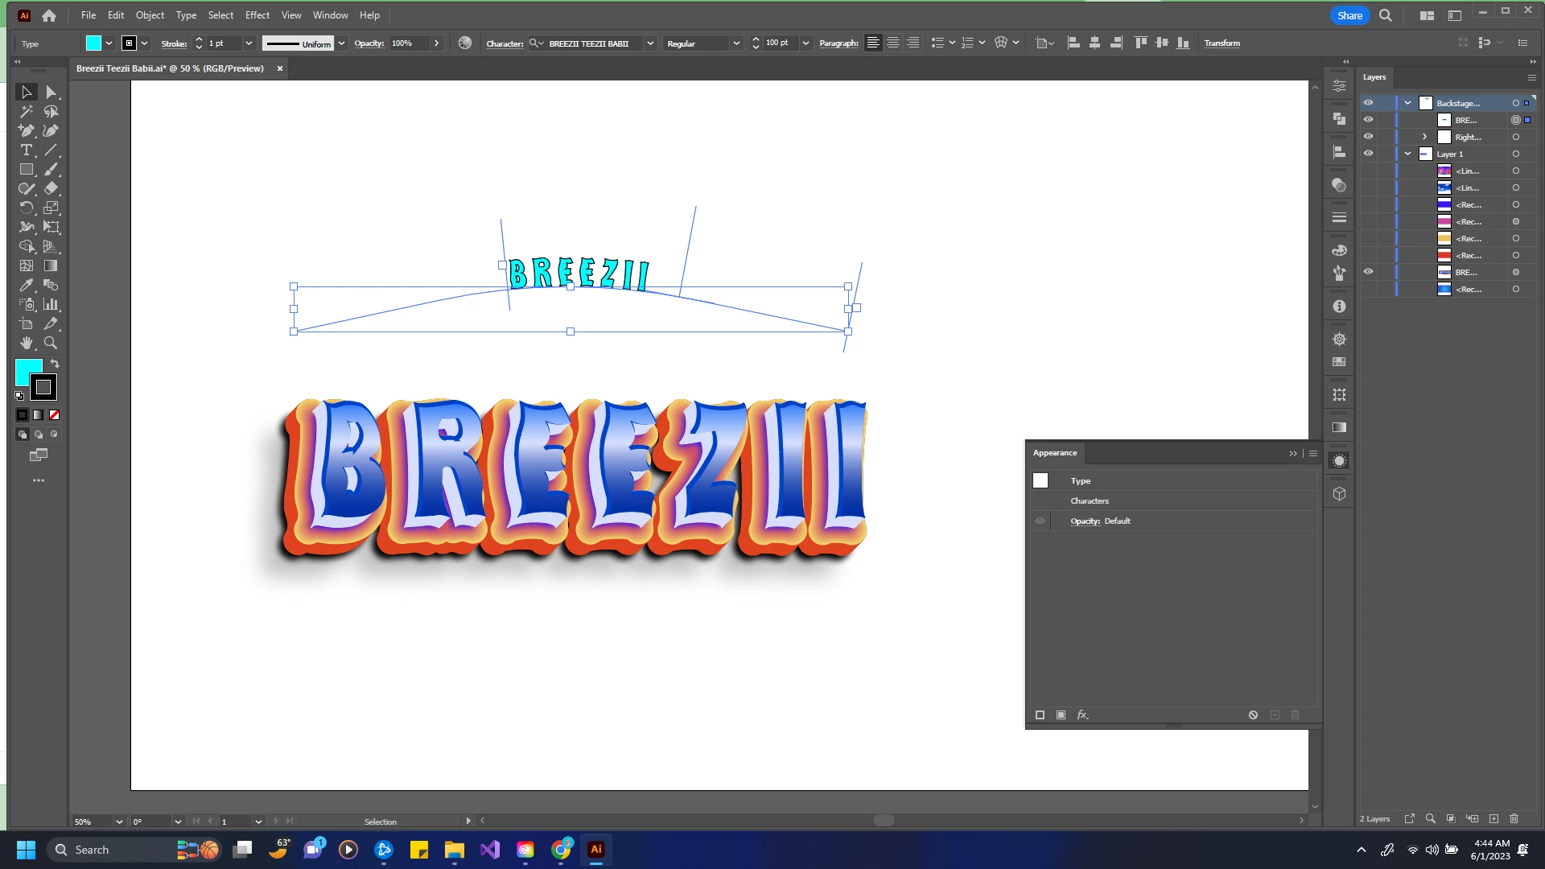Viewport: 1545px width, 869px height.
Task: Select the Type tool
Action: pyautogui.click(x=26, y=150)
